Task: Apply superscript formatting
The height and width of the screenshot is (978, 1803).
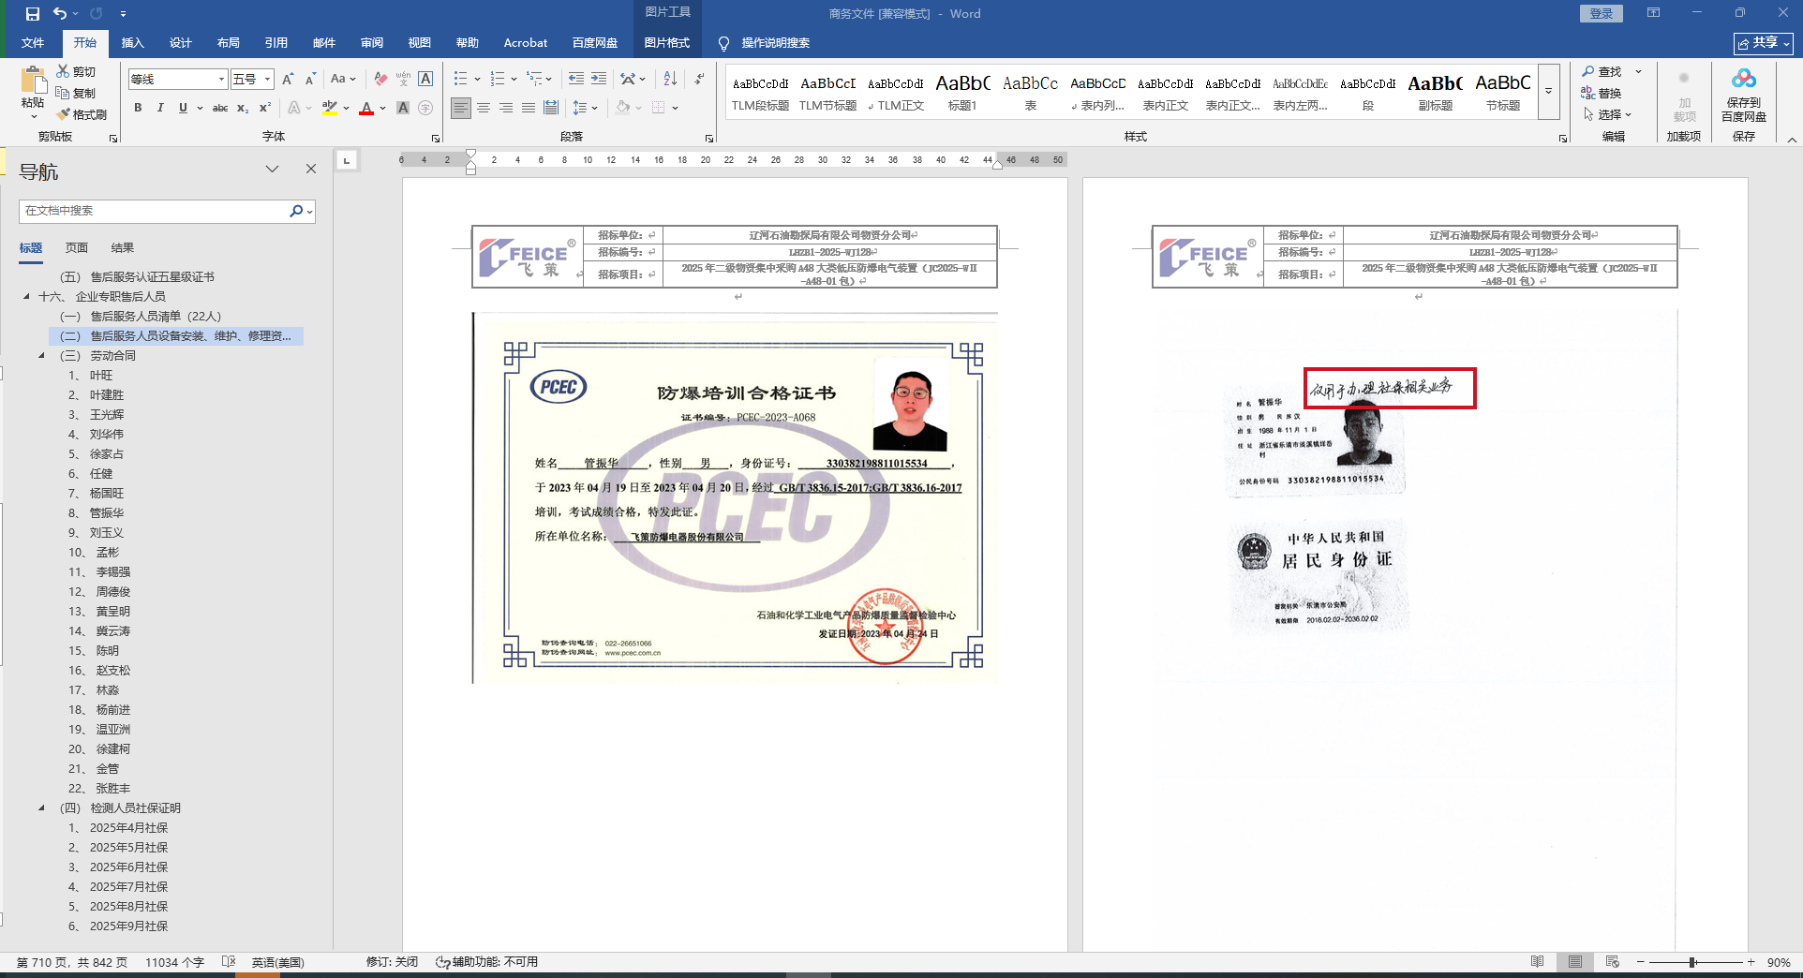Action: (x=265, y=108)
